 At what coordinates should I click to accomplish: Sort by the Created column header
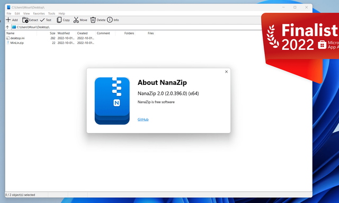[x=86, y=33]
